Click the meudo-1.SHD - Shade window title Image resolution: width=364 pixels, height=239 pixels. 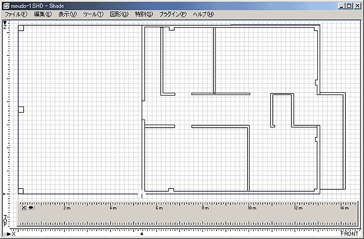(38, 6)
